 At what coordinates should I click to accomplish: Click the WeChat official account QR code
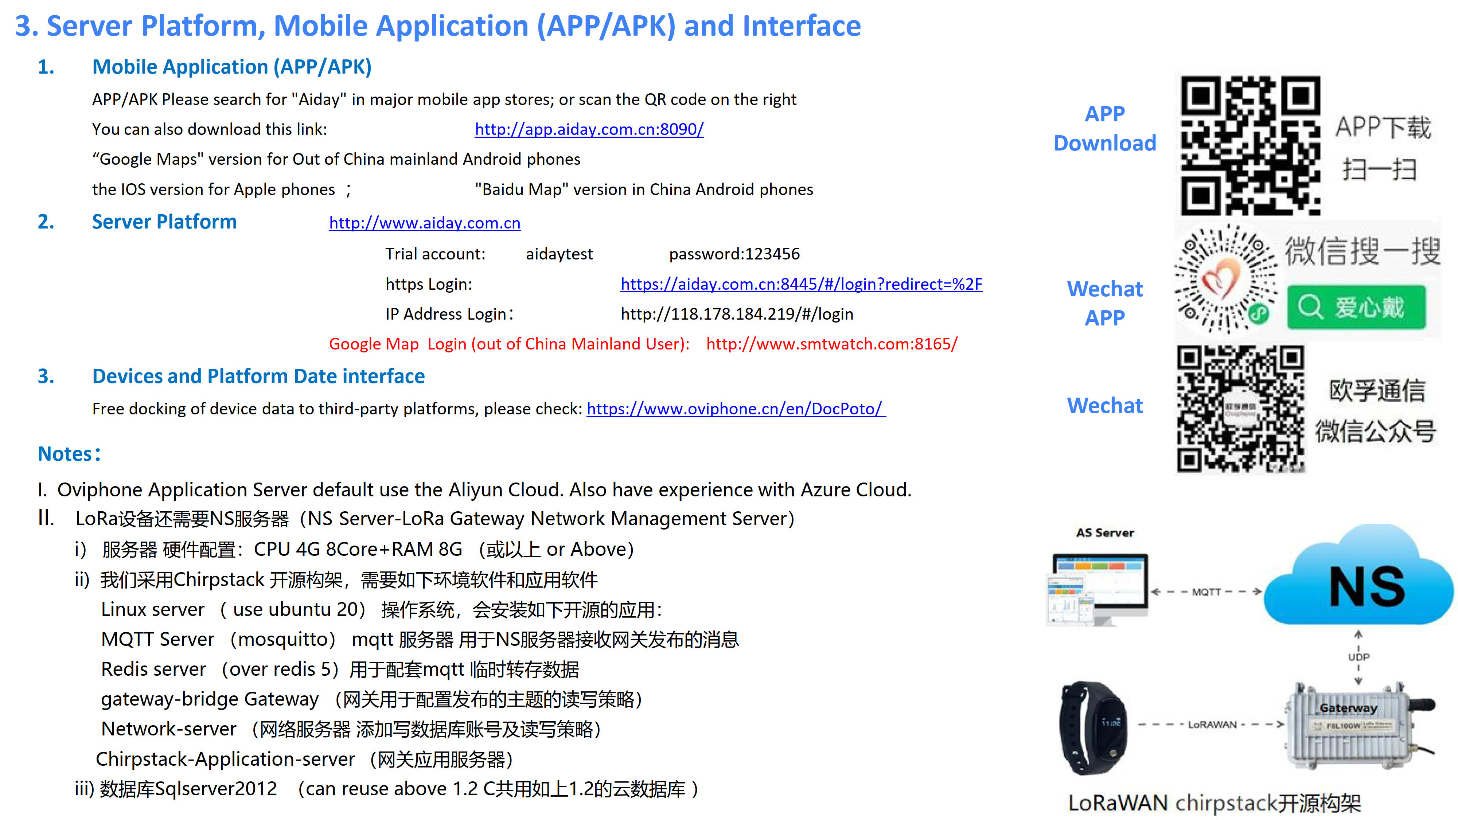(x=1241, y=409)
